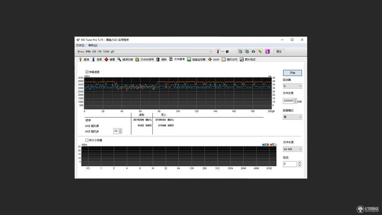This screenshot has height=215, width=382.
Task: Click the read value 5152 IOPS
Action: coord(145,126)
